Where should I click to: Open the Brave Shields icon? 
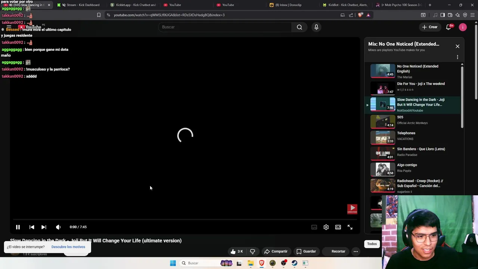coord(360,15)
